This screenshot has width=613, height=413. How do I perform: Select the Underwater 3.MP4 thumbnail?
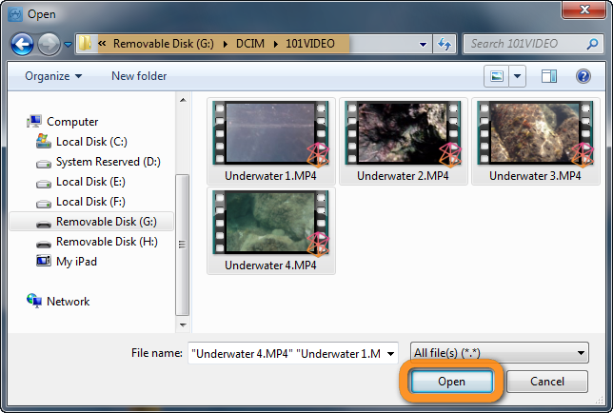click(x=535, y=133)
